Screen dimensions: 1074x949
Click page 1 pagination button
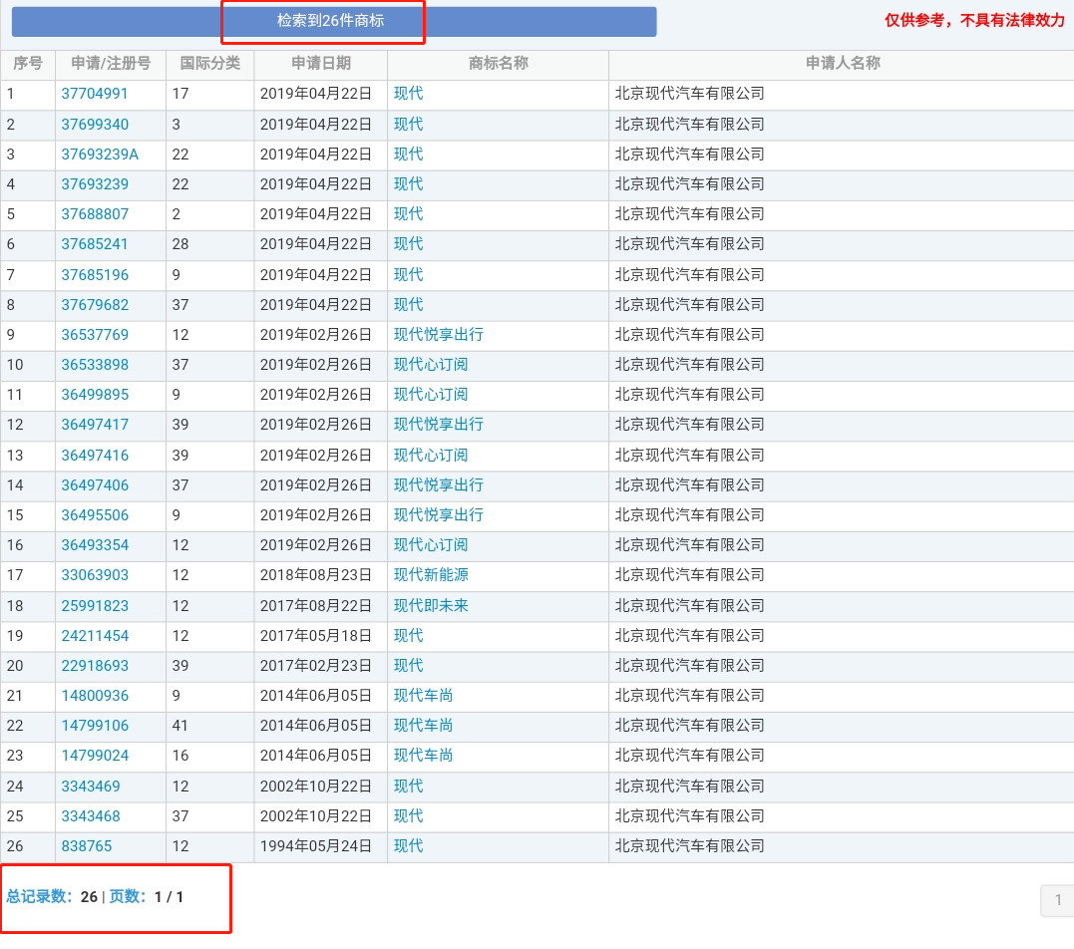click(1057, 901)
